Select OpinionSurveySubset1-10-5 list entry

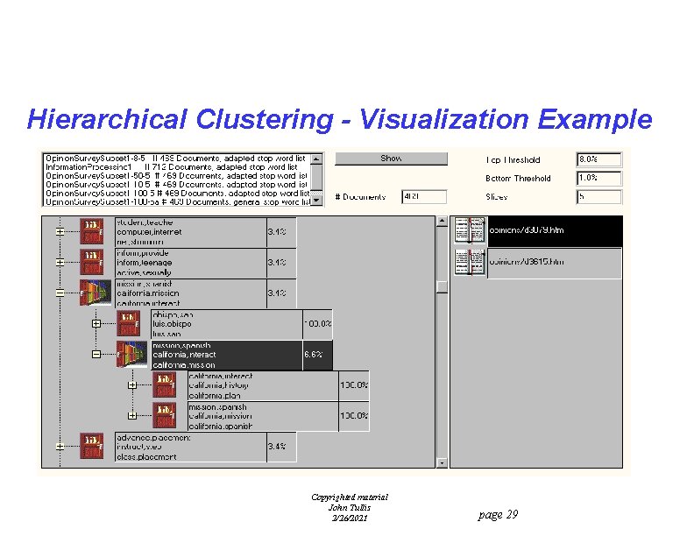(x=177, y=185)
